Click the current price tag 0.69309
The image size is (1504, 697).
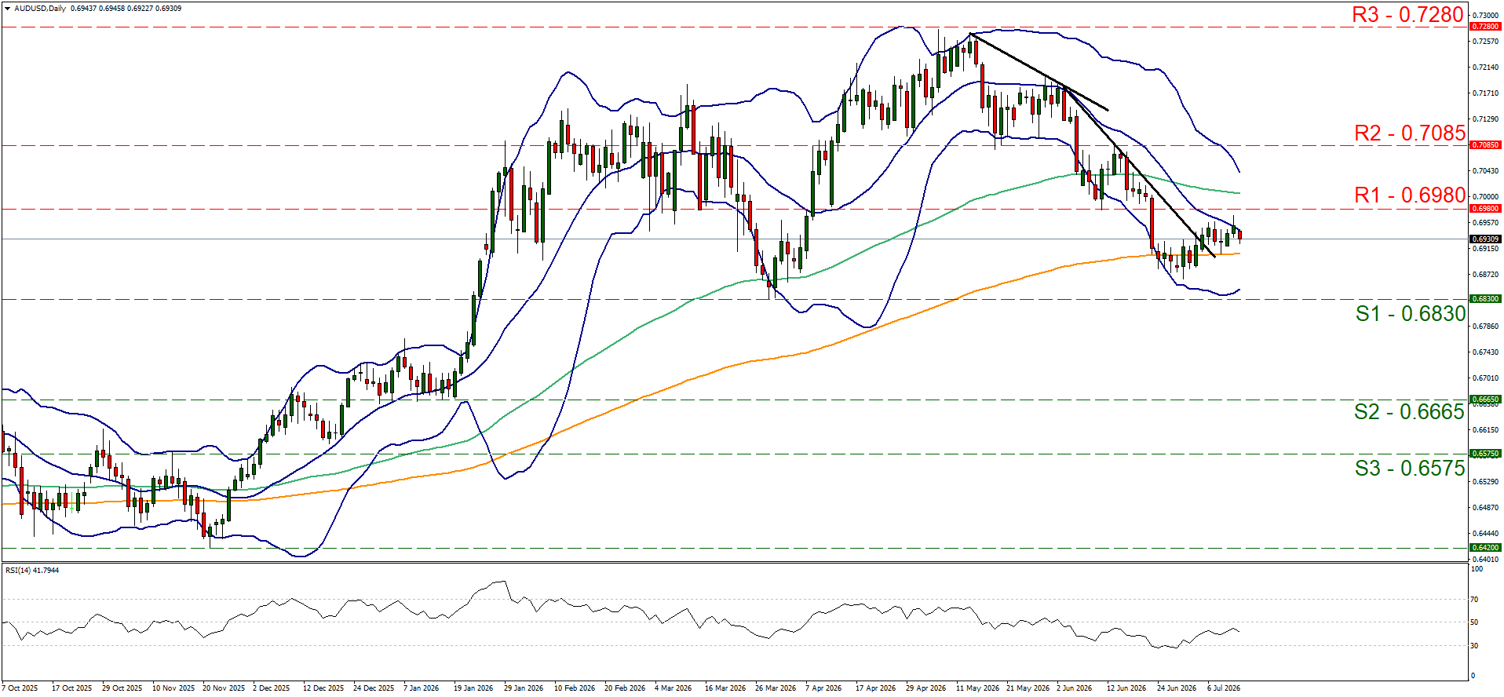1485,239
